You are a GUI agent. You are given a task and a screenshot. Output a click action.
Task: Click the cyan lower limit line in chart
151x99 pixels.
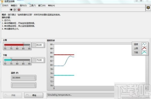click(64, 75)
